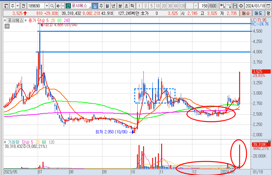
Task: Click the +29.83% change value
Action: (51, 13)
